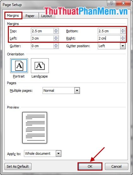Switch to the Margins tab

click(13, 16)
